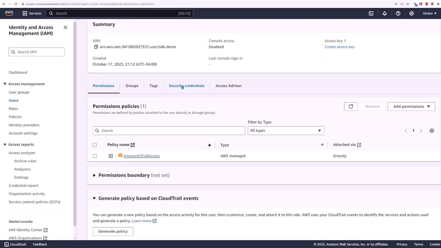Open Access analyzer in the sidebar

[22, 153]
